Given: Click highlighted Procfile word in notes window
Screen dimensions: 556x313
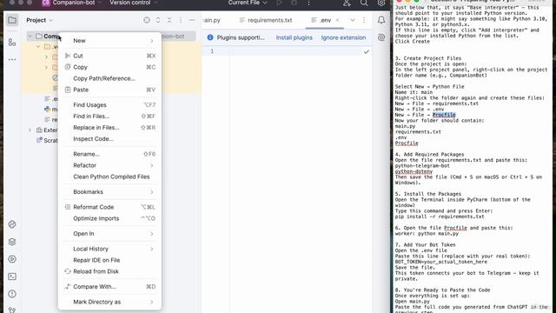Looking at the screenshot, I should (444, 115).
